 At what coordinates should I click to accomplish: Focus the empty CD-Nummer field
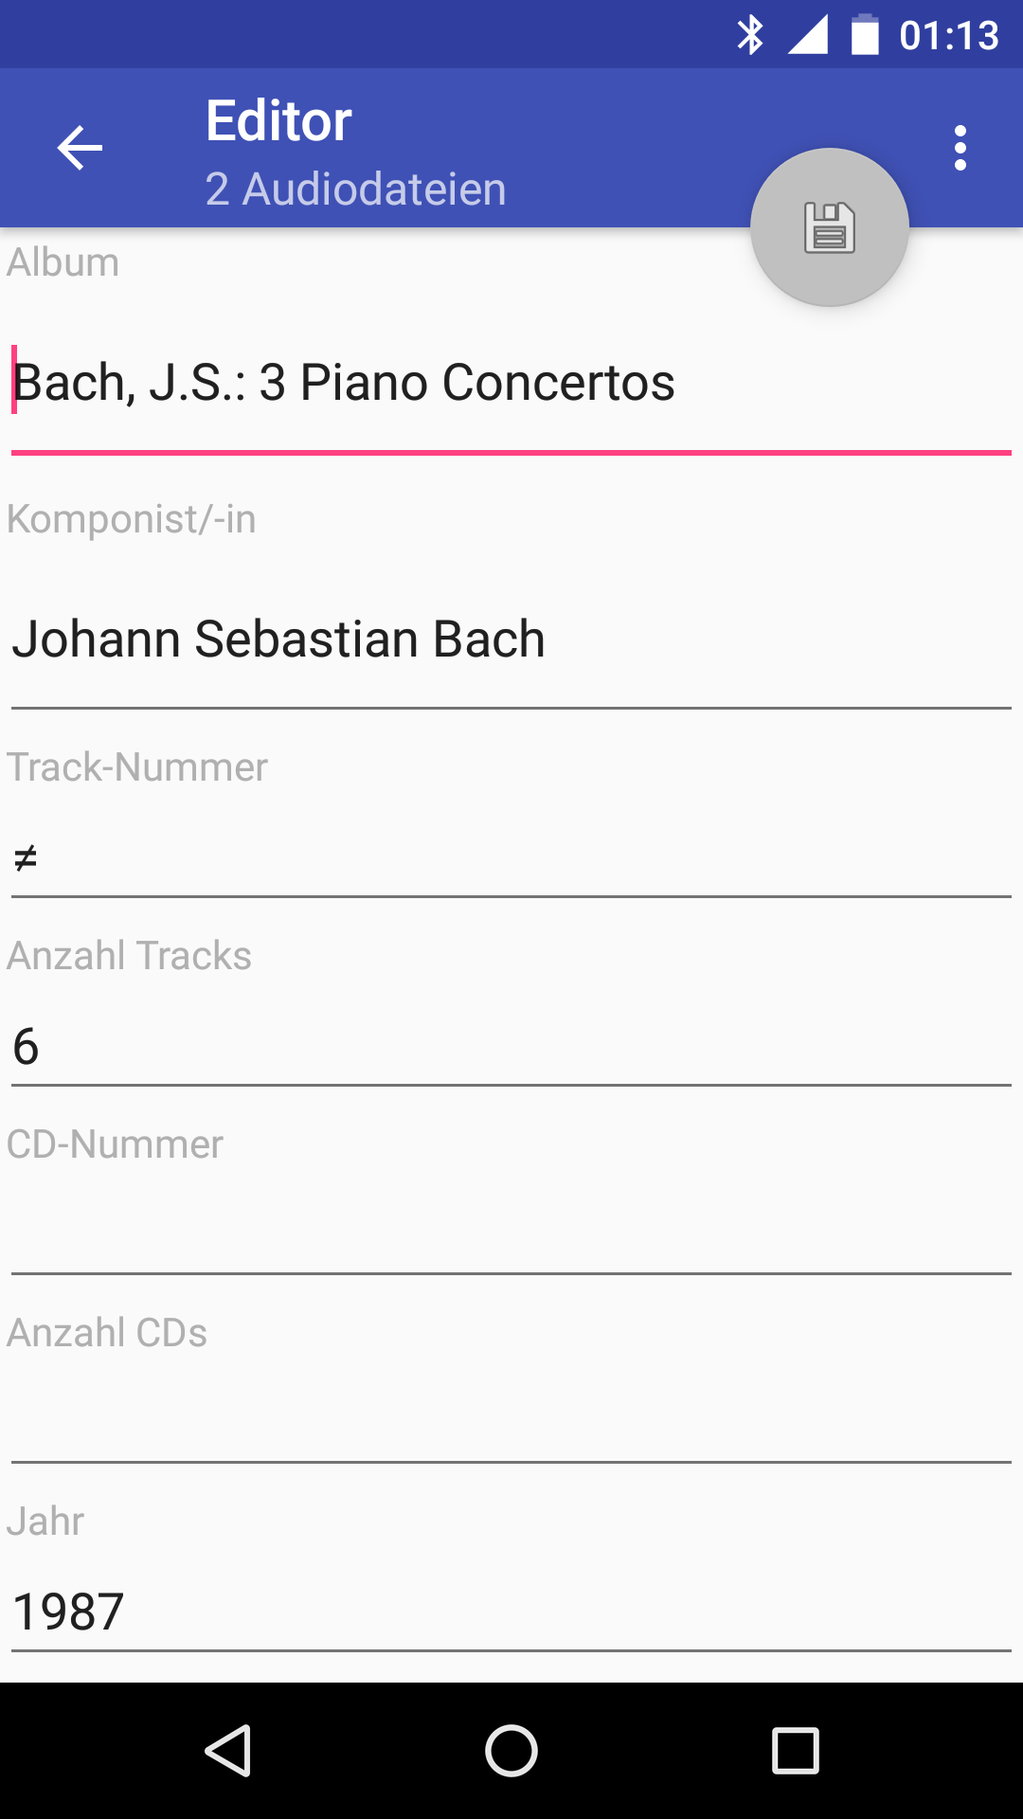click(x=511, y=1232)
